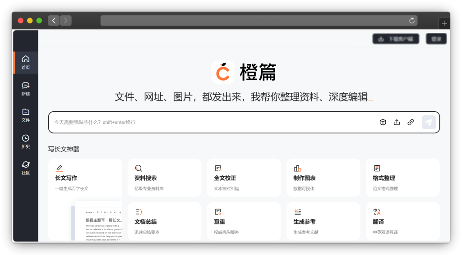Choose the 制作图表 chart maker card

click(323, 178)
